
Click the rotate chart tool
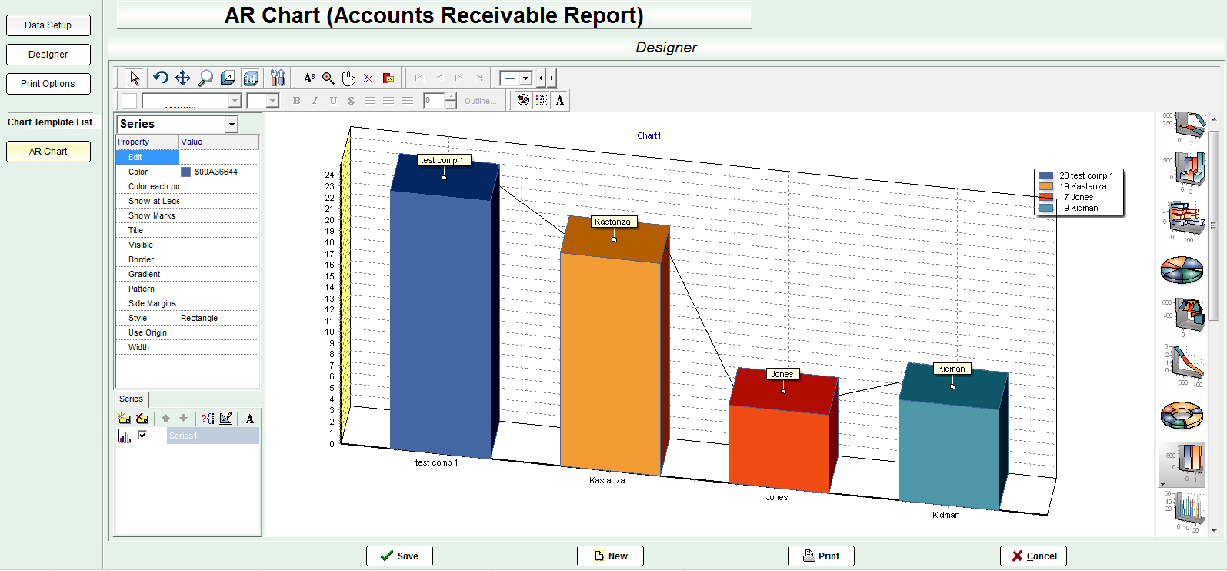pos(160,78)
